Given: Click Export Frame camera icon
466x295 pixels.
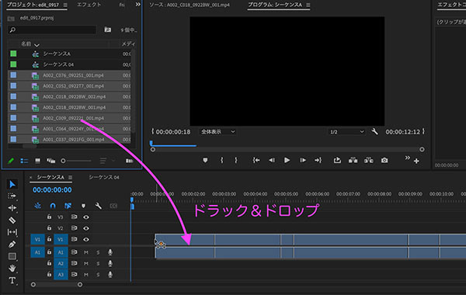Looking at the screenshot, I should [x=384, y=161].
